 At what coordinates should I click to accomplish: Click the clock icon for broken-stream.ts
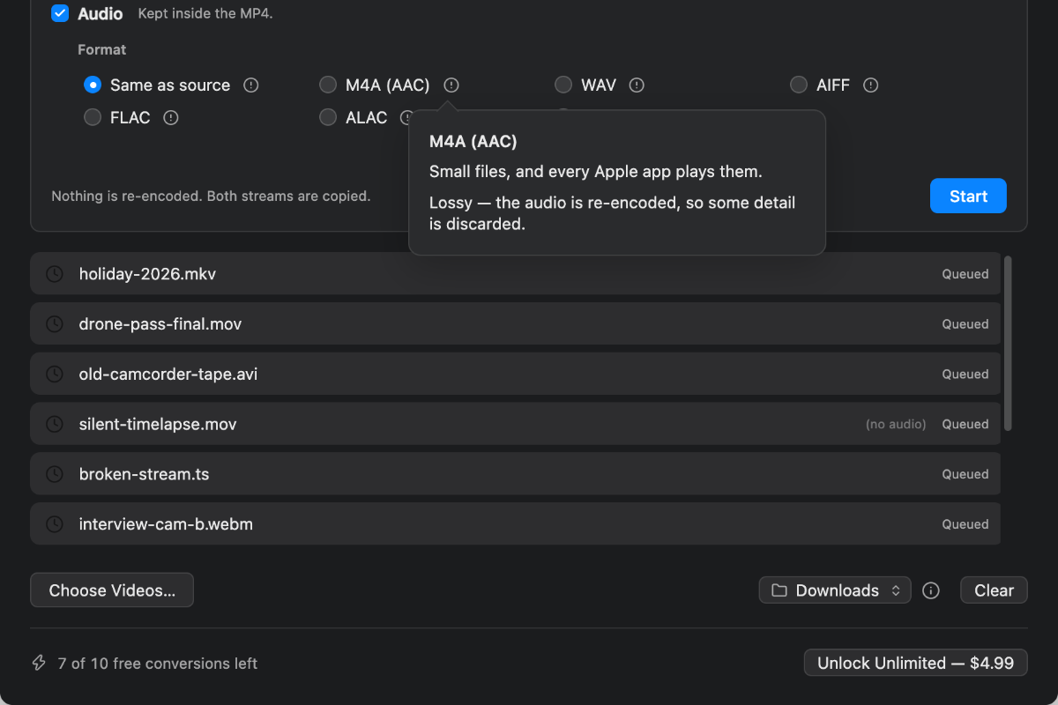pyautogui.click(x=55, y=474)
